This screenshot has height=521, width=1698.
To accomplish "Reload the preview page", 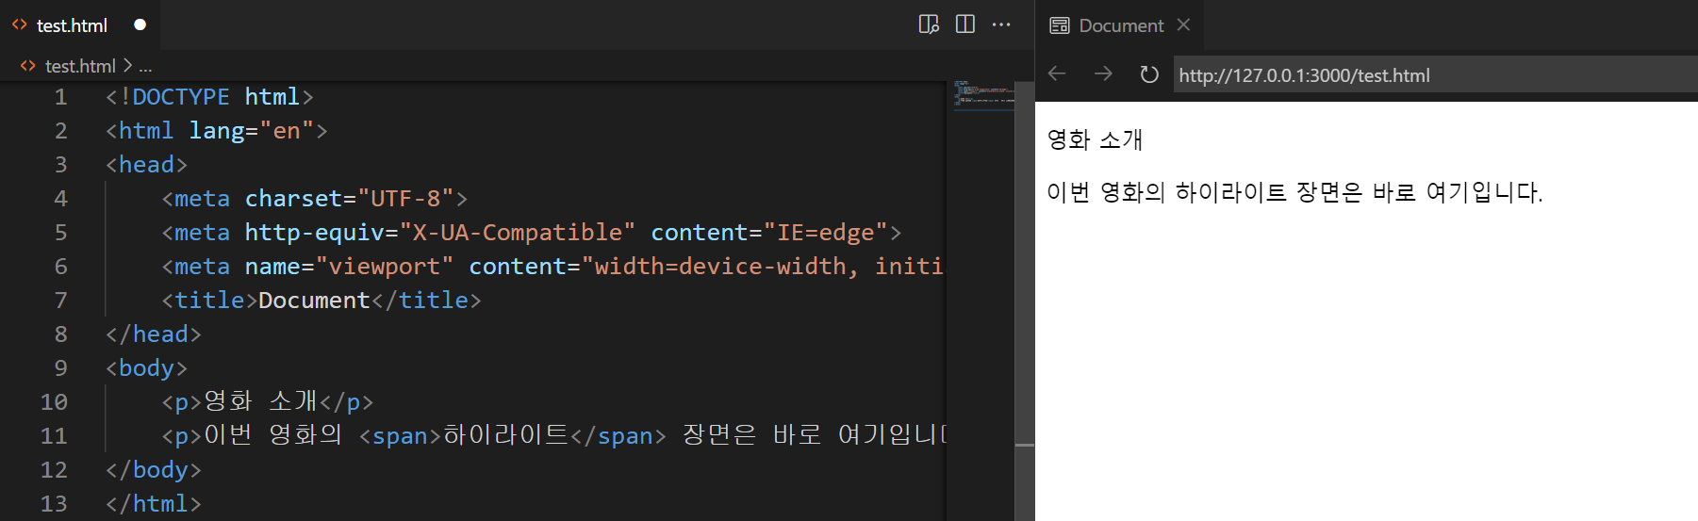I will tap(1148, 73).
